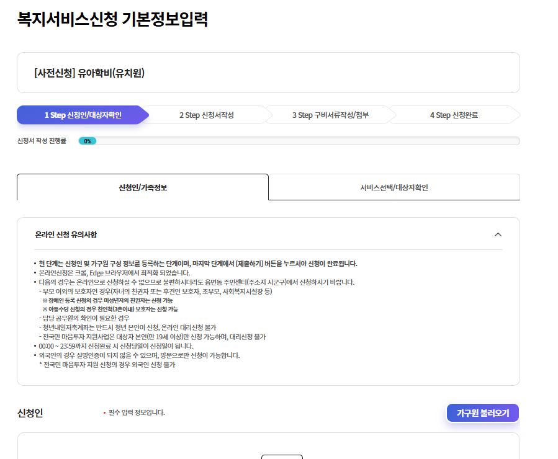This screenshot has width=558, height=459.
Task: Select the 신청인/가족정보 tab
Action: pos(143,187)
